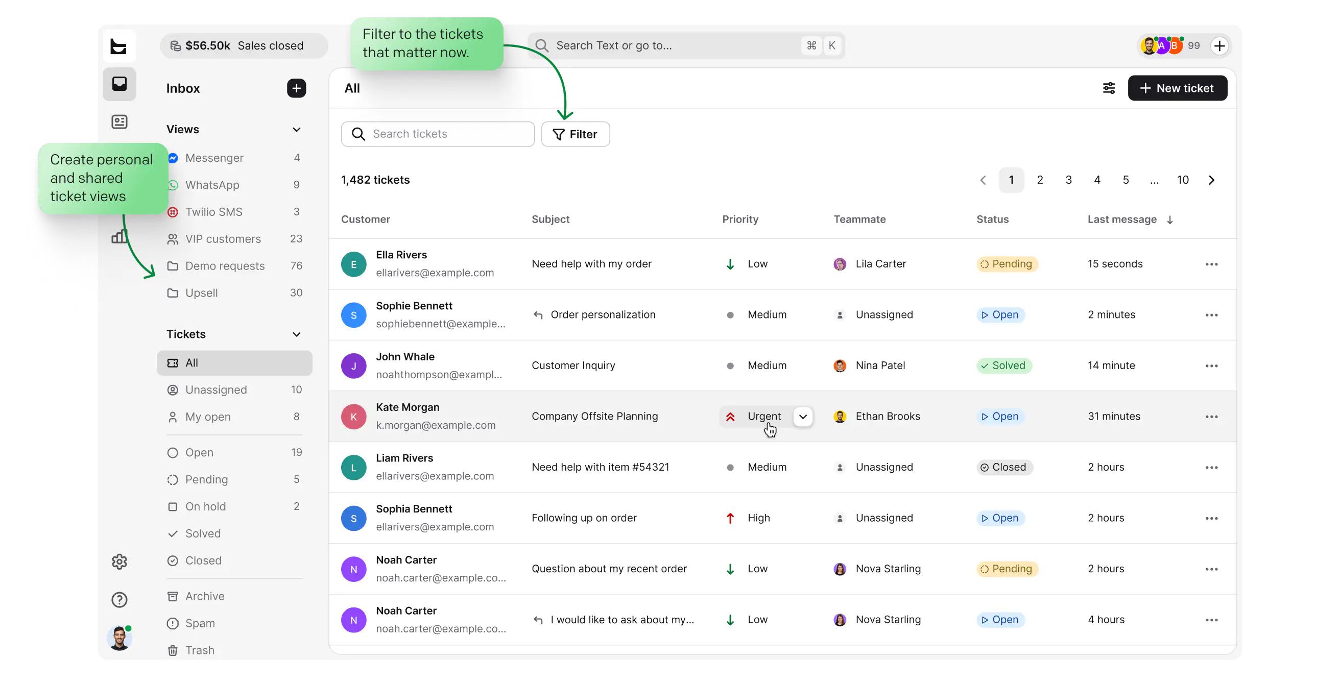
Task: Collapse the Views section chevron
Action: tap(297, 130)
